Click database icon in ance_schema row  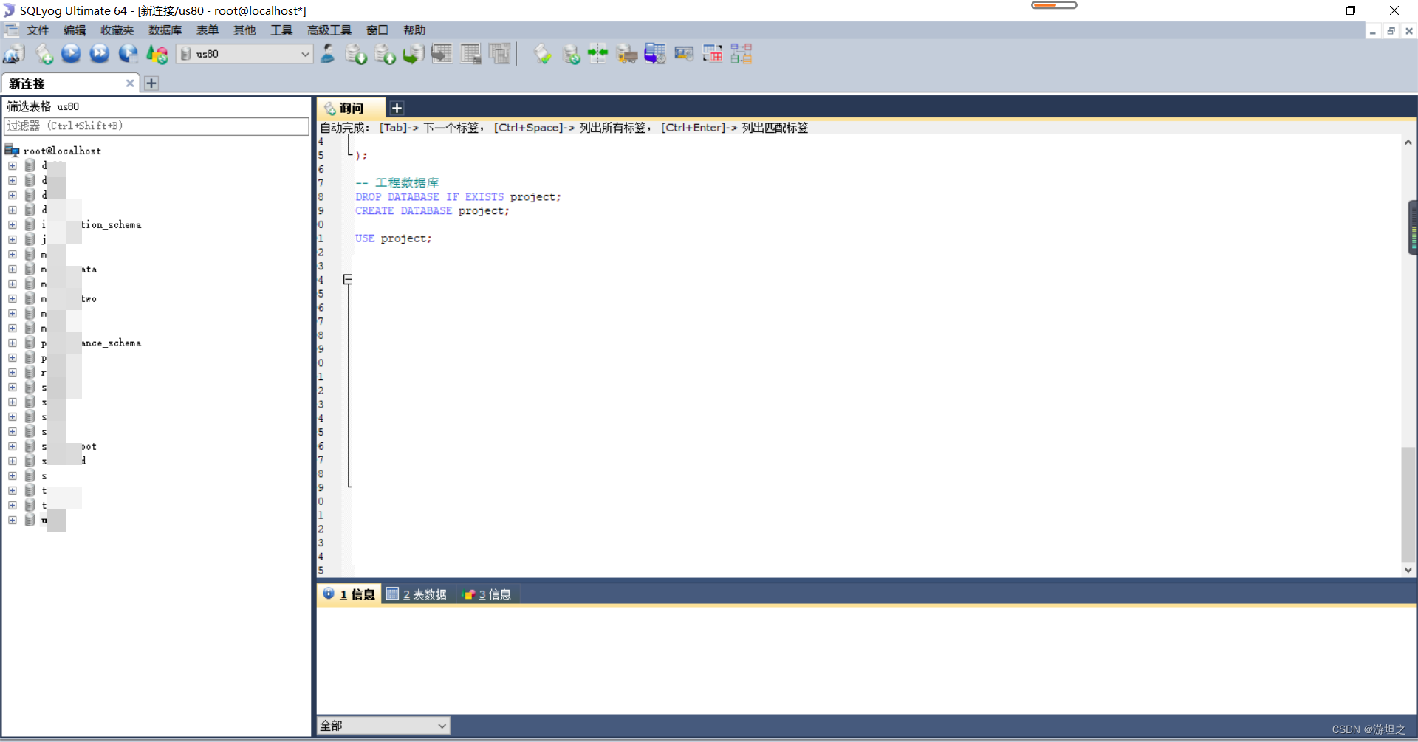pyautogui.click(x=30, y=343)
